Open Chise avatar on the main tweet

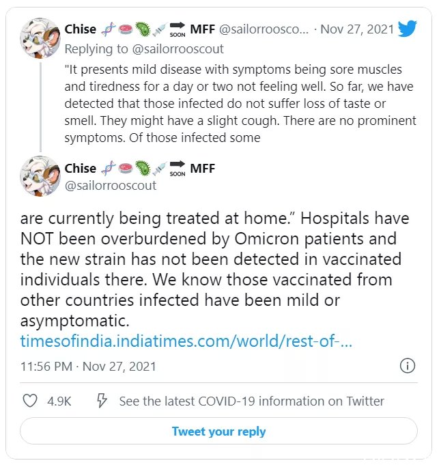click(40, 176)
